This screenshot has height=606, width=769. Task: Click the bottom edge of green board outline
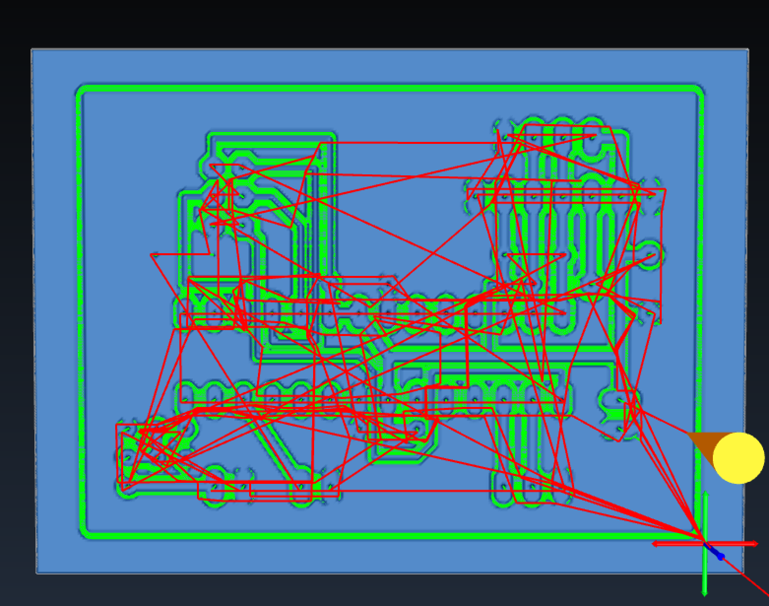389,536
